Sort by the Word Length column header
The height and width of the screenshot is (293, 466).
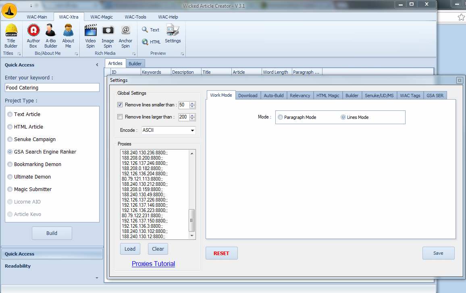pos(277,72)
